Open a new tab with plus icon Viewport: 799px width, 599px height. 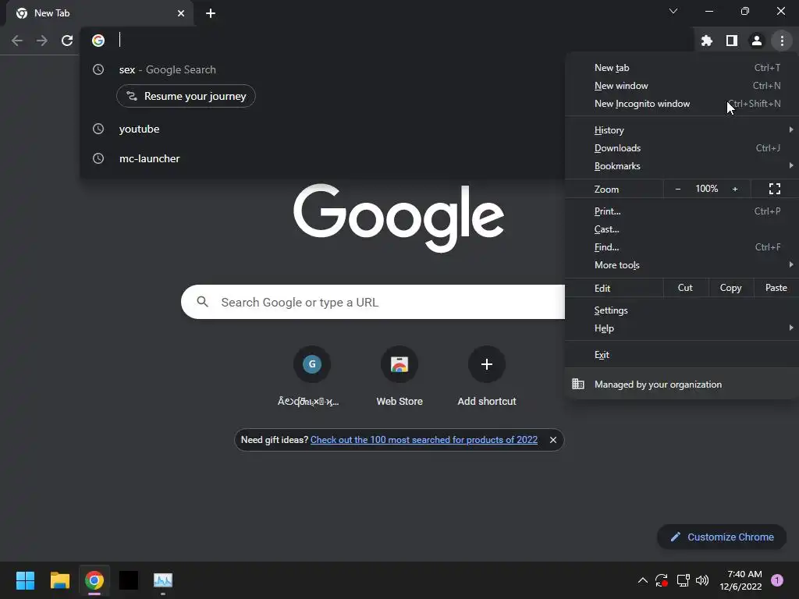tap(211, 13)
